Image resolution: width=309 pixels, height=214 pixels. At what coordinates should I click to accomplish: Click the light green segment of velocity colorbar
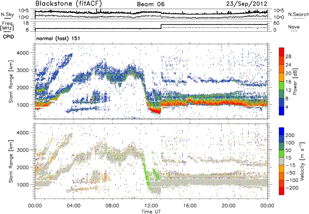click(x=282, y=154)
